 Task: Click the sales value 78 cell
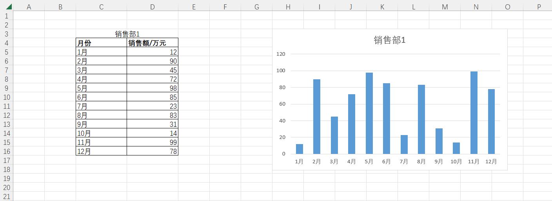coord(152,151)
